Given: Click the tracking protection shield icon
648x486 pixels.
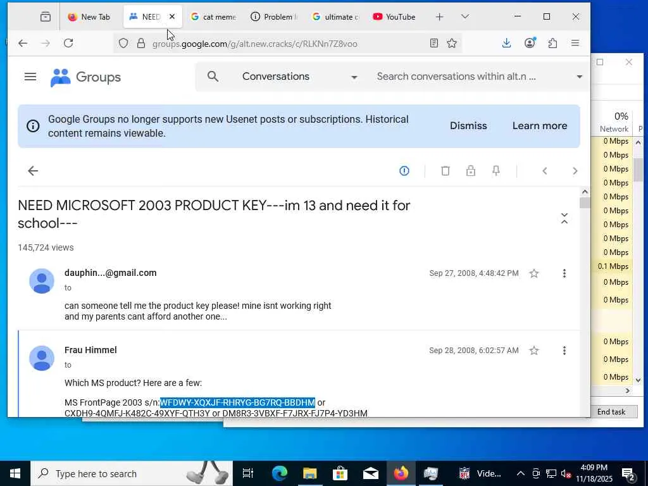Looking at the screenshot, I should click(x=123, y=44).
